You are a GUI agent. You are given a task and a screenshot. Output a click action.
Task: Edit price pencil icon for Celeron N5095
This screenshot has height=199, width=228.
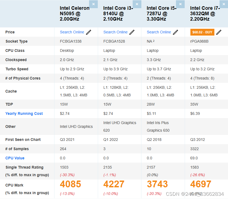click(89, 32)
